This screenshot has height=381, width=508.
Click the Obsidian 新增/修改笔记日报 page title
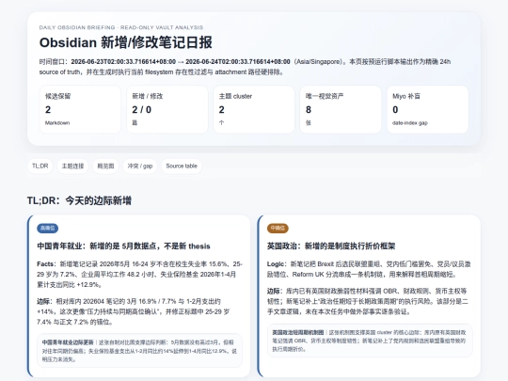126,42
